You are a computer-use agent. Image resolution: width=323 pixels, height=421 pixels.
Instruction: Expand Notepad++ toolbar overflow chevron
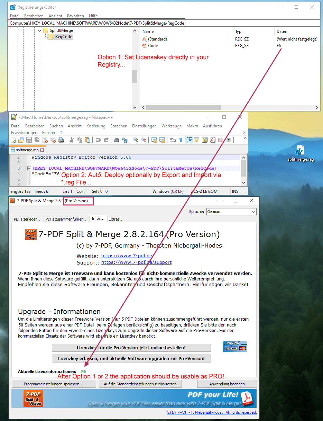pyautogui.click(x=245, y=138)
